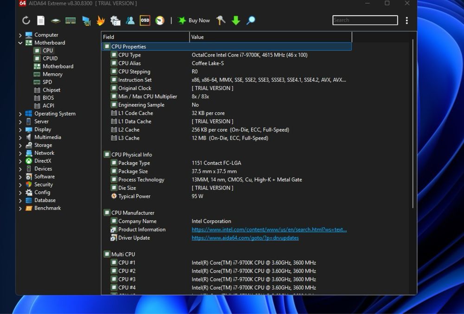Expand the Display tree node
The width and height of the screenshot is (464, 314).
point(20,130)
